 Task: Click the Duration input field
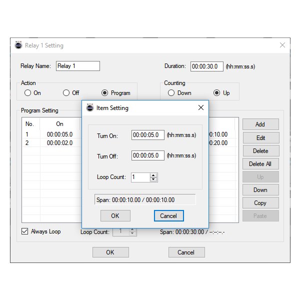click(207, 66)
